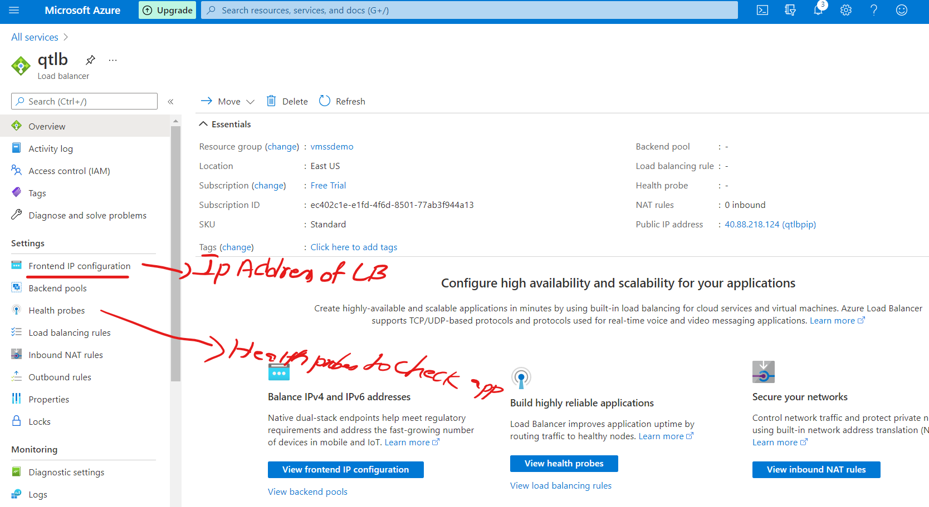Click the Build highly reliable applications probe icon

point(521,378)
